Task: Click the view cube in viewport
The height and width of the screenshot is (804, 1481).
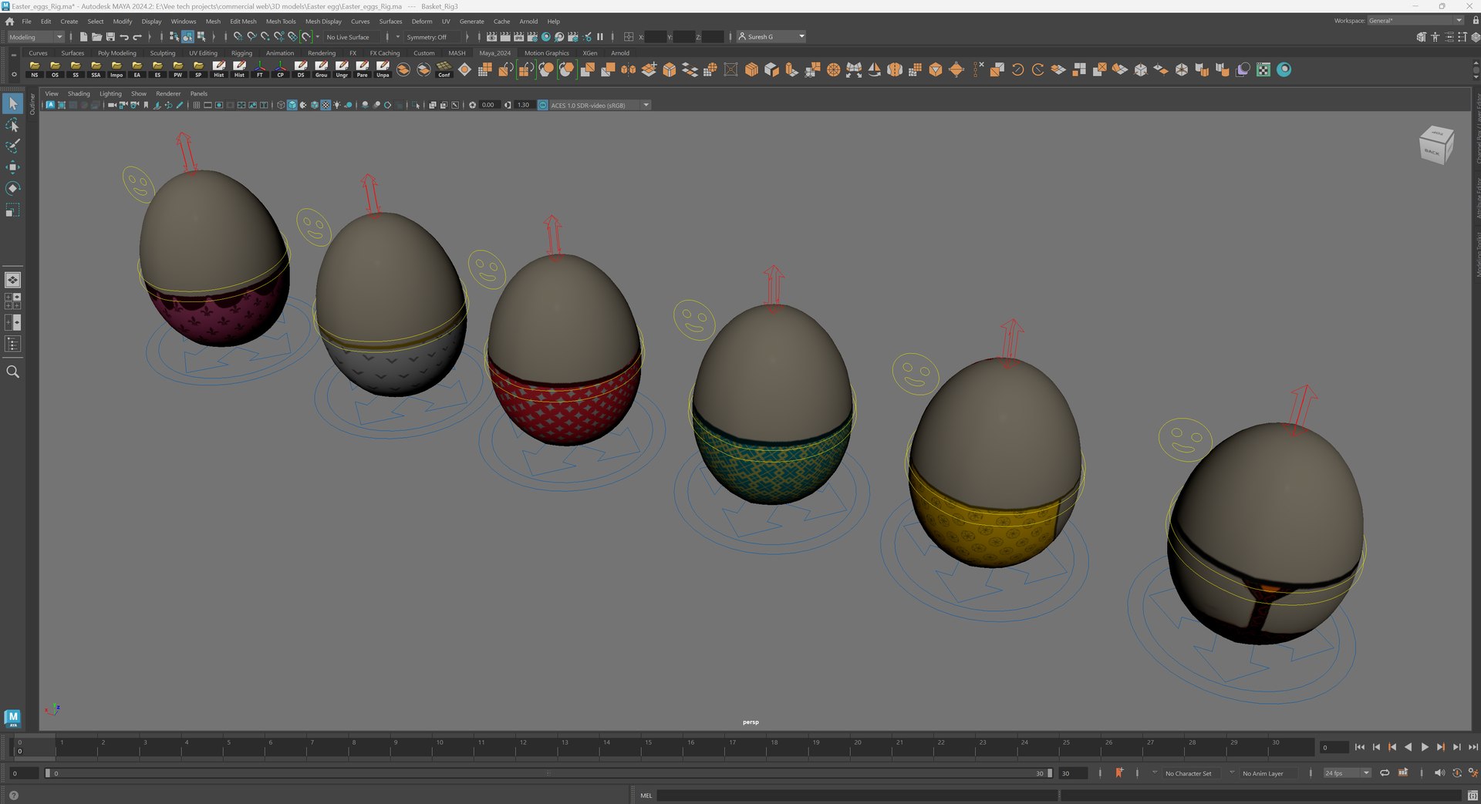Action: click(1435, 144)
